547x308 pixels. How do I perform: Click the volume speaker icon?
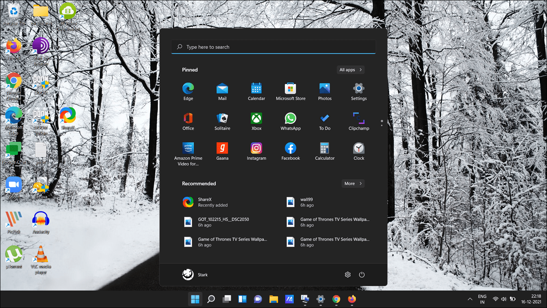click(504, 299)
